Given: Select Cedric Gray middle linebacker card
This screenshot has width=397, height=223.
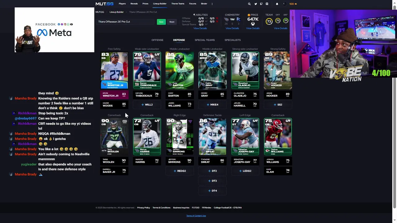Looking at the screenshot, I should [212, 70].
